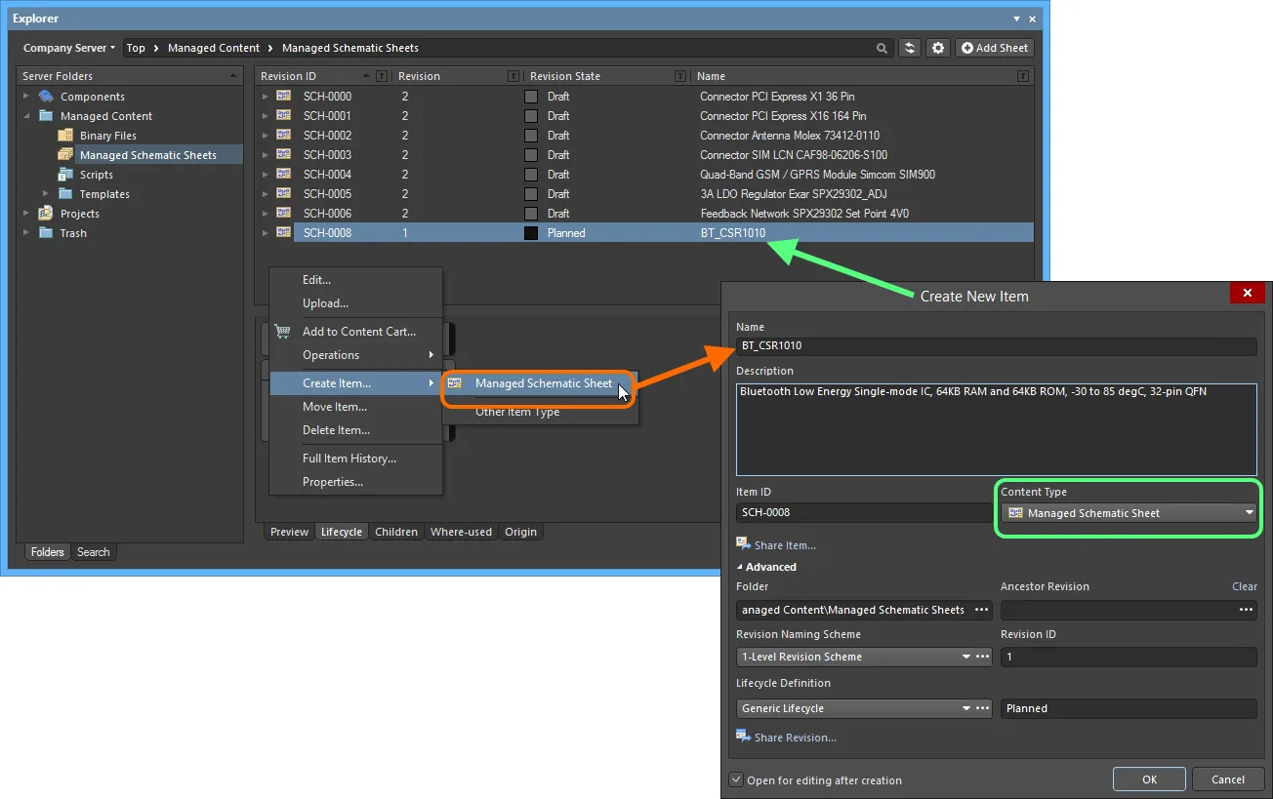Click the SCH-0004 schematic sheet icon
The height and width of the screenshot is (799, 1273).
pos(284,174)
